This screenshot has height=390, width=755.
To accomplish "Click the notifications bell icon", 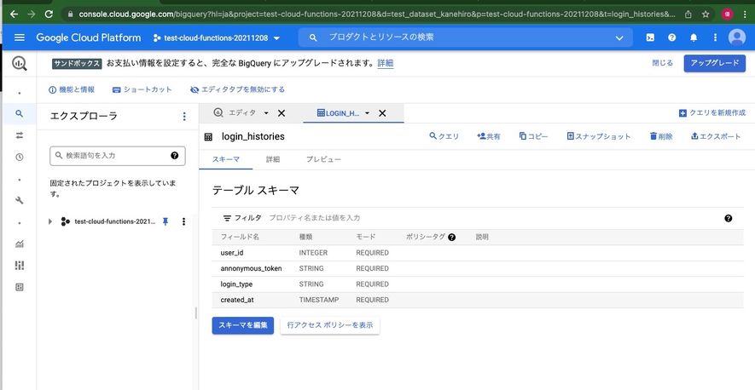I will [x=694, y=37].
